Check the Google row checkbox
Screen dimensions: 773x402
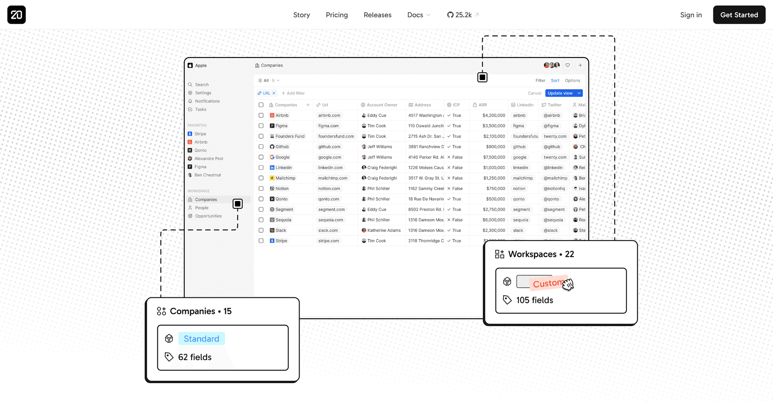pyautogui.click(x=261, y=157)
